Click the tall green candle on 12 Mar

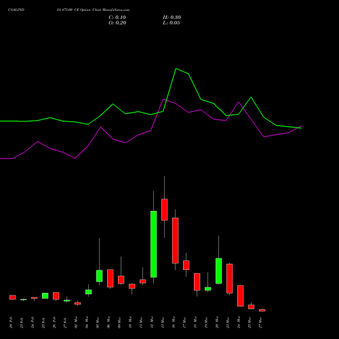pos(154,244)
